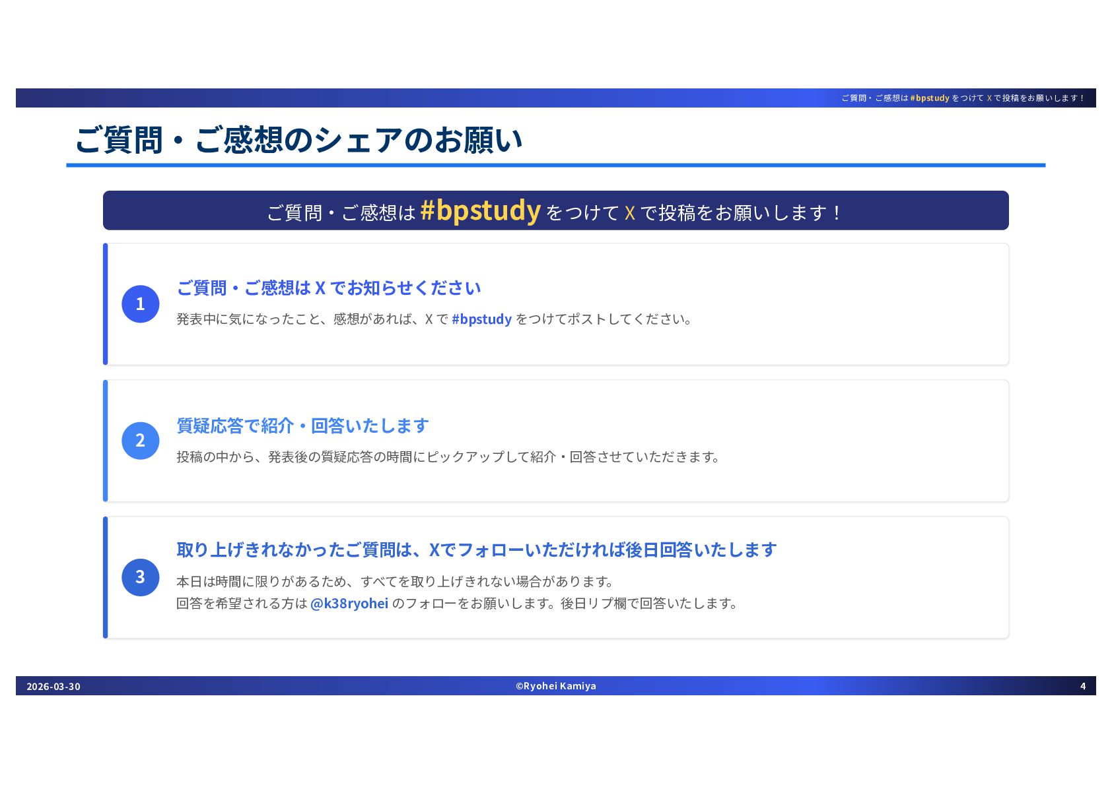1112x785 pixels.
Task: Click the slide title ご質問・ご感想のシェアのお願い
Action: pyautogui.click(x=298, y=140)
